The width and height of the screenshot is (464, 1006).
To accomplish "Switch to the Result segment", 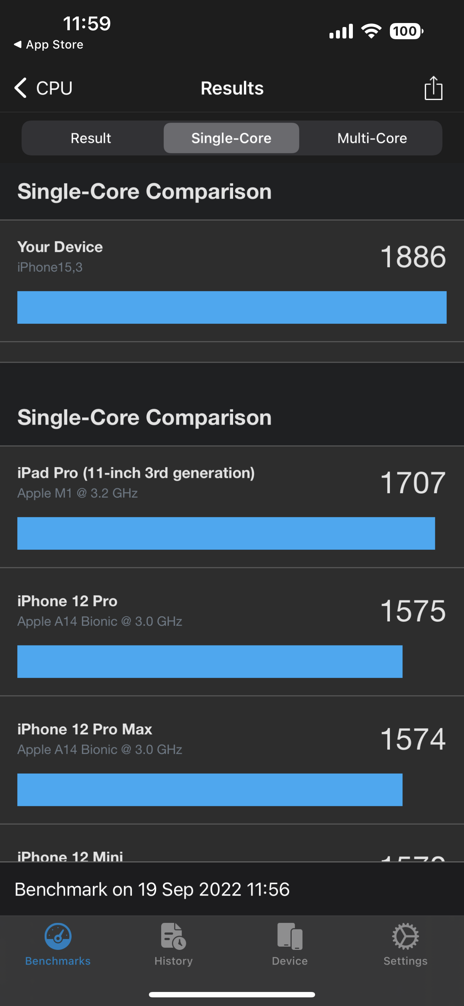I will pyautogui.click(x=91, y=138).
